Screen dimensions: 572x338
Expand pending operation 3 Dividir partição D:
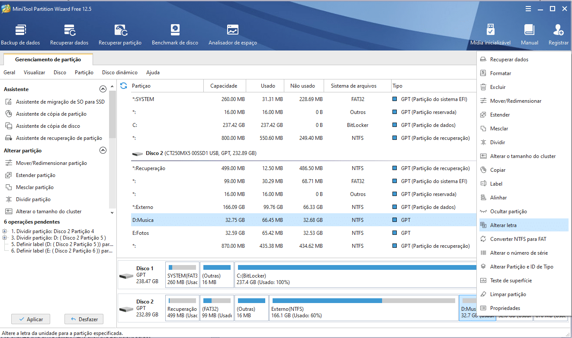[x=4, y=238]
